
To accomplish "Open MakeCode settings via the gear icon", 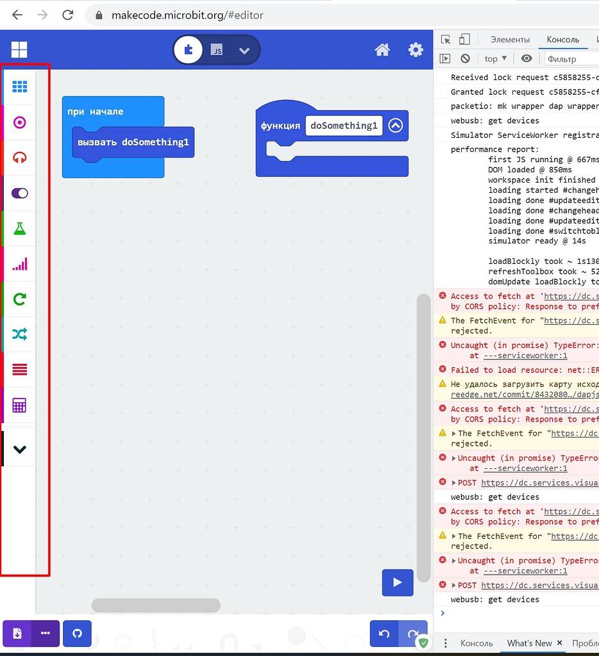I will tap(416, 49).
